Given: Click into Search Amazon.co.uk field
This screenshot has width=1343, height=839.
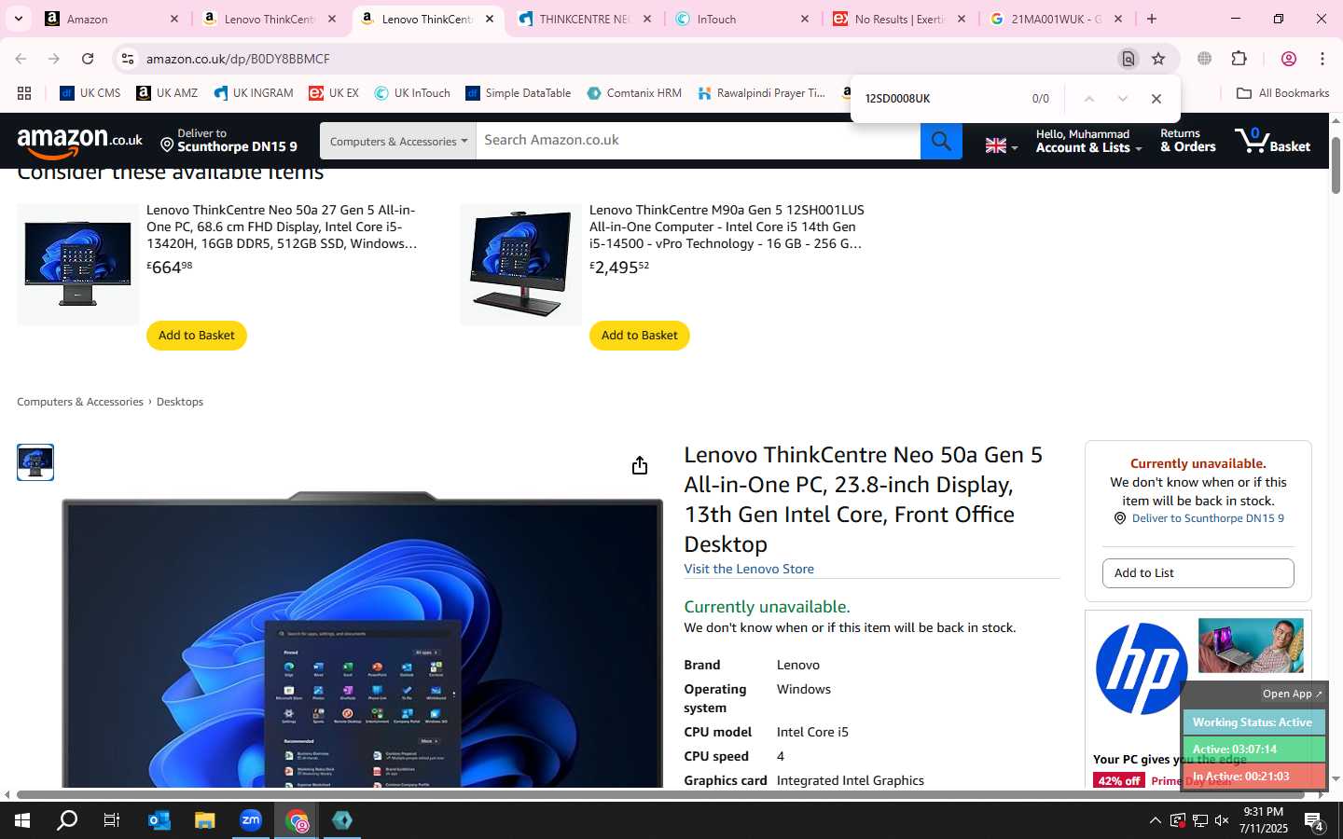Looking at the screenshot, I should 698,141.
